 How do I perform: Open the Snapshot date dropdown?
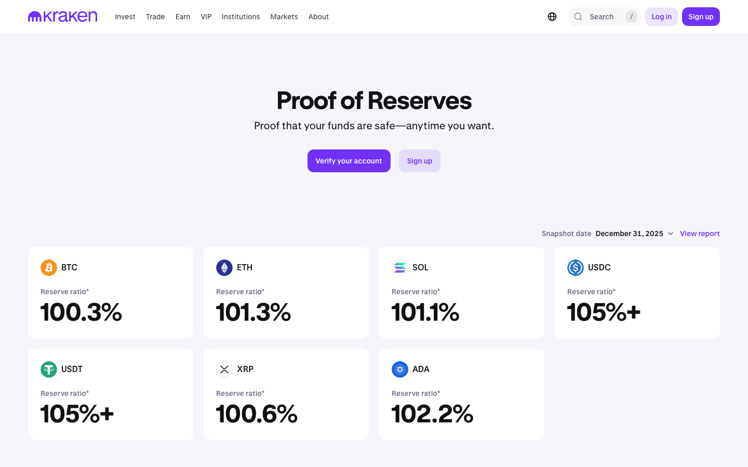635,233
